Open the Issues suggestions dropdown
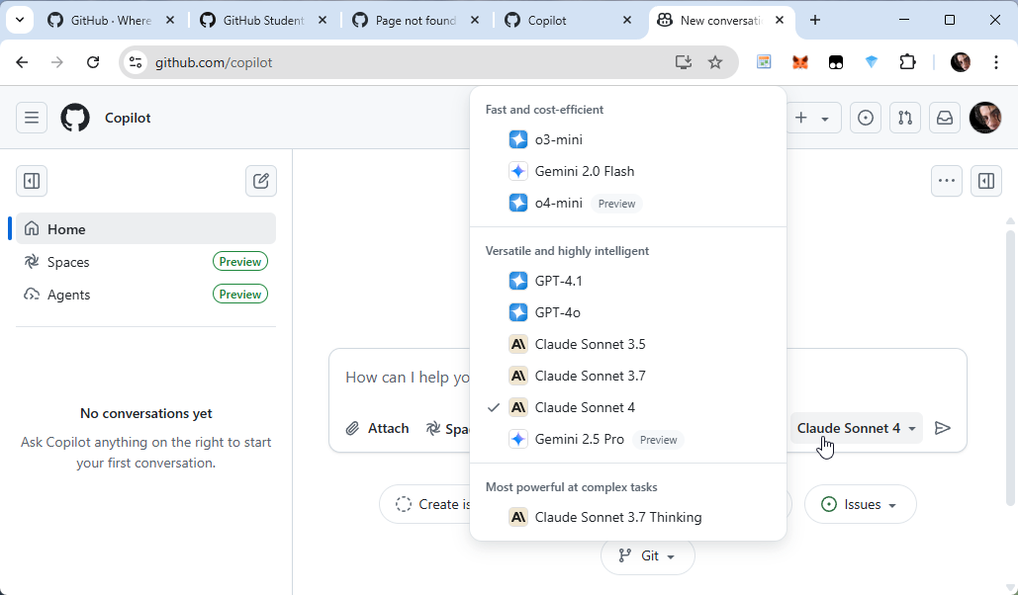 860,504
